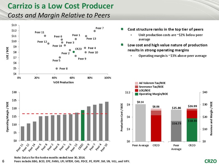The width and height of the screenshot is (219, 164).
Task: Select the Peer 7 scatter dot
Action: [x=94, y=31]
